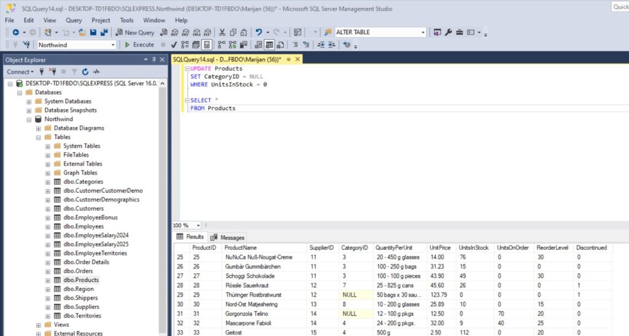Click the UnitsInStock column header
The image size is (629, 336).
pyautogui.click(x=474, y=248)
